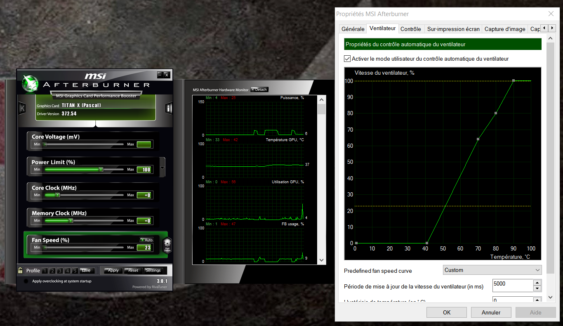Switch to the Capture d'image tab
The width and height of the screenshot is (563, 326).
click(505, 29)
